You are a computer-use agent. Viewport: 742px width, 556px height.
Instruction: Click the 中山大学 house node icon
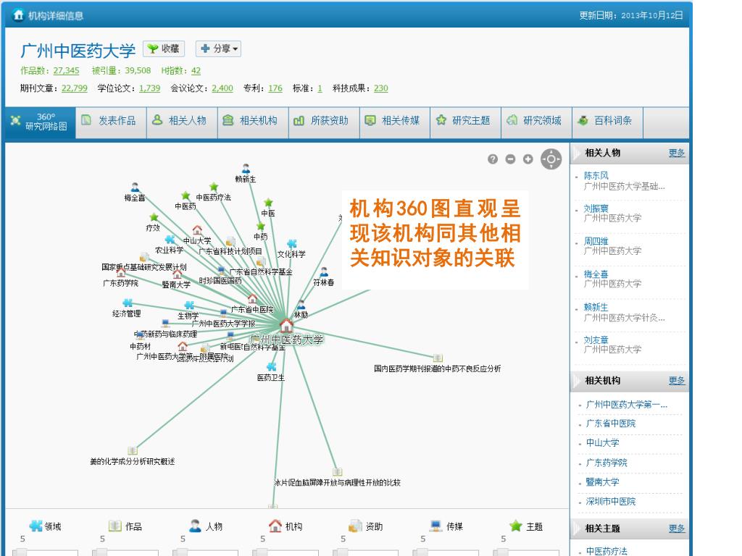pyautogui.click(x=197, y=230)
